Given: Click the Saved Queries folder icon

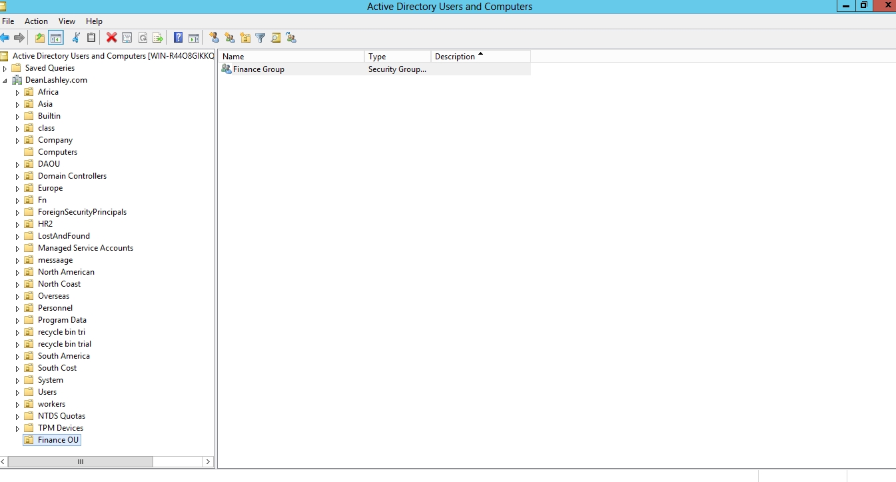Looking at the screenshot, I should click(x=17, y=68).
